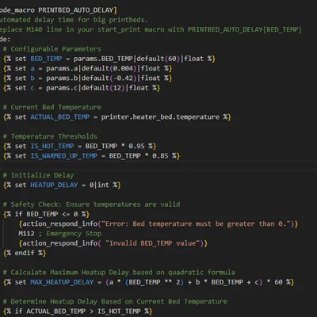Click the 'Calculate Maximum Heatup Delay' comment
Viewport: 317px width, 317px height.
119,273
